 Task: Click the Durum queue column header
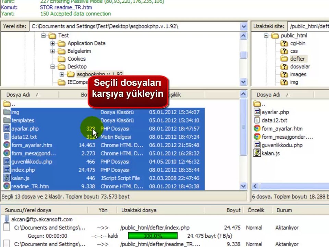[300, 210]
